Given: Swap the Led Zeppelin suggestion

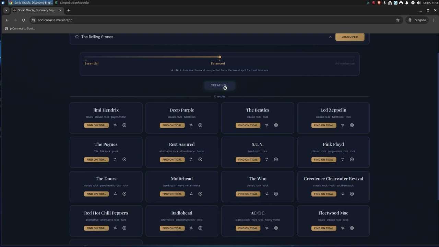Looking at the screenshot, I should coord(343,125).
